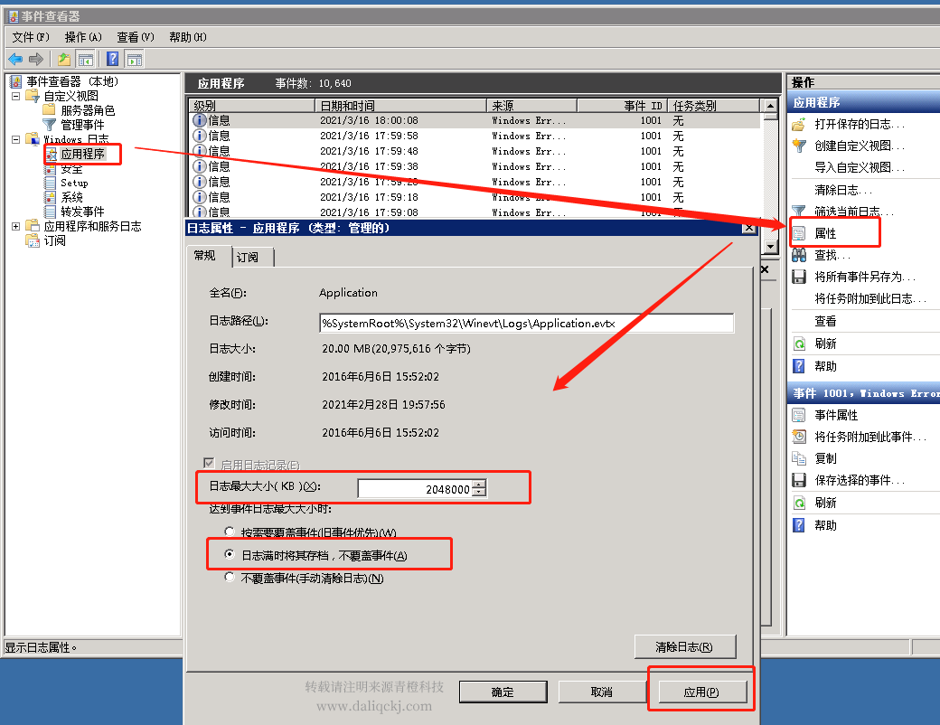
Task: Collapse the 自定义视图 tree node
Action: pos(16,96)
